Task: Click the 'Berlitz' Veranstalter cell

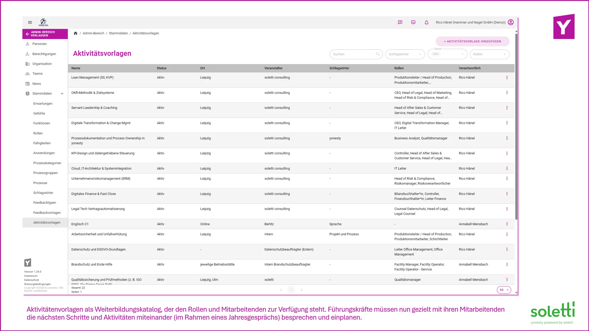Action: (x=269, y=224)
